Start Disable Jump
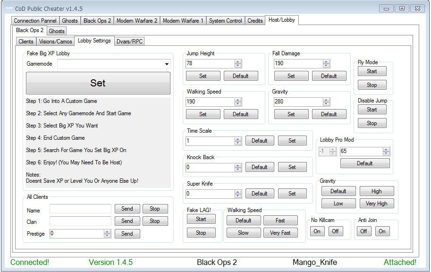The width and height of the screenshot is (431, 272). tap(372, 110)
